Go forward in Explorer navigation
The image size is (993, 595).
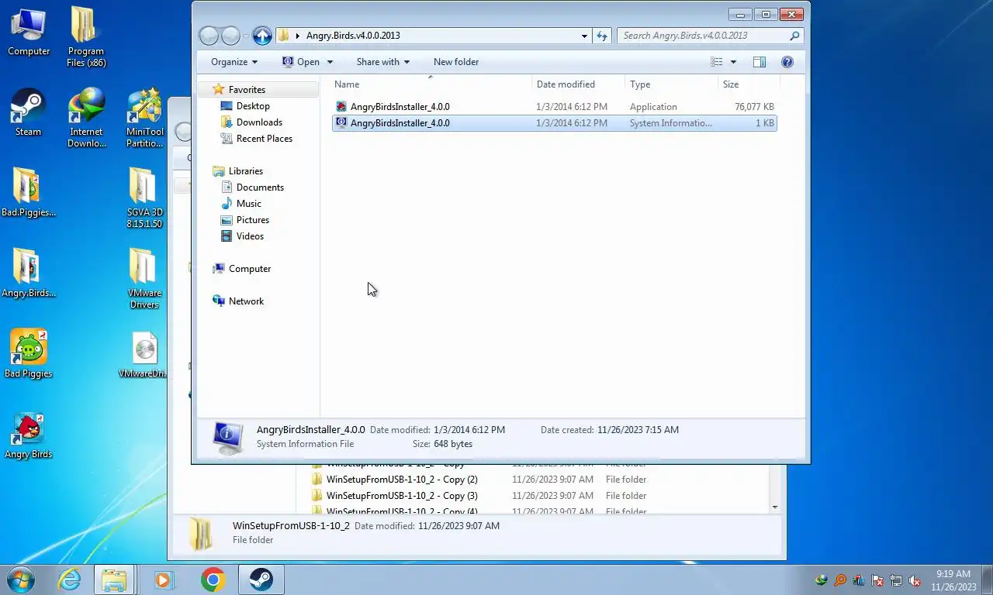230,36
